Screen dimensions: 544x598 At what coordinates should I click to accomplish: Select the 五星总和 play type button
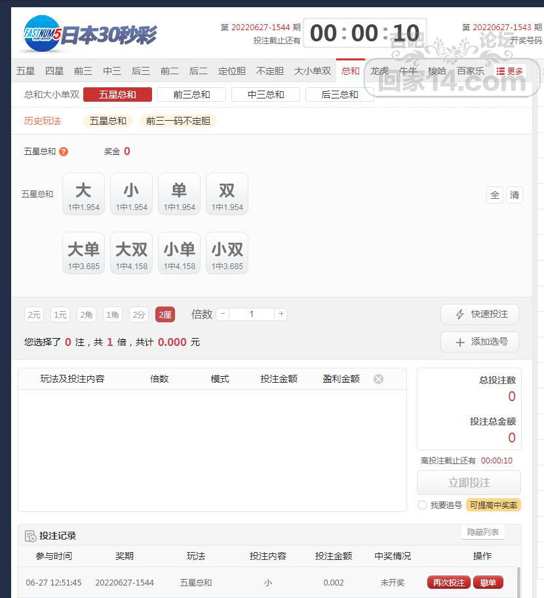point(117,95)
